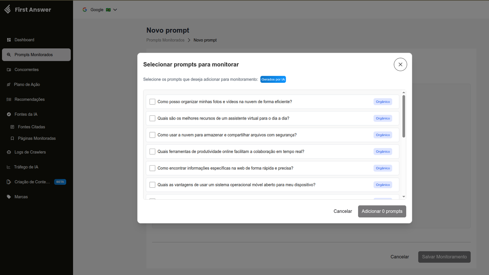
Task: Click the BETA badge next to Criação de Conteúdo
Action: (x=60, y=182)
